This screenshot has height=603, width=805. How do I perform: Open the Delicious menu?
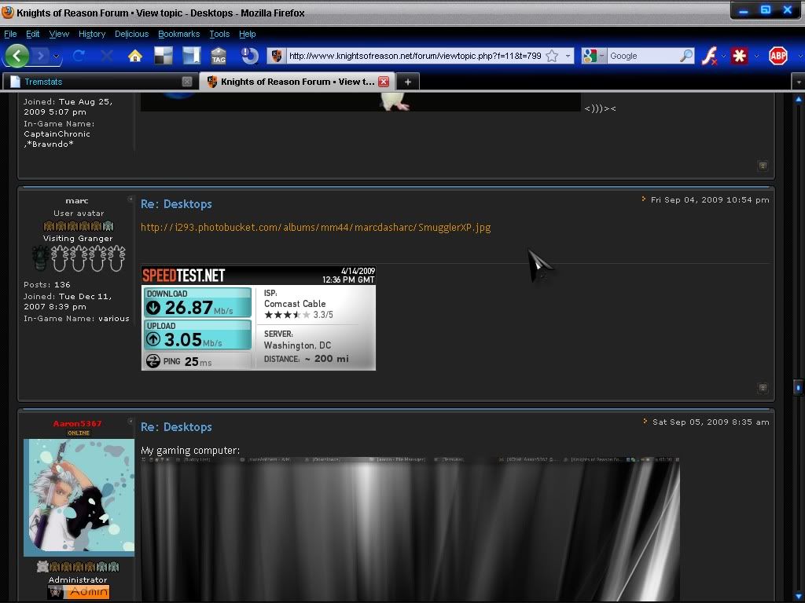131,34
